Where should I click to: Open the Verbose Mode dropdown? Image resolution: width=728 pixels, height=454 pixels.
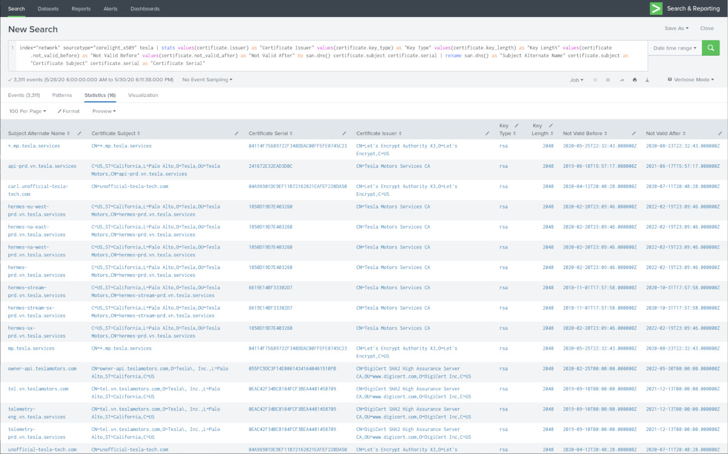(x=690, y=80)
